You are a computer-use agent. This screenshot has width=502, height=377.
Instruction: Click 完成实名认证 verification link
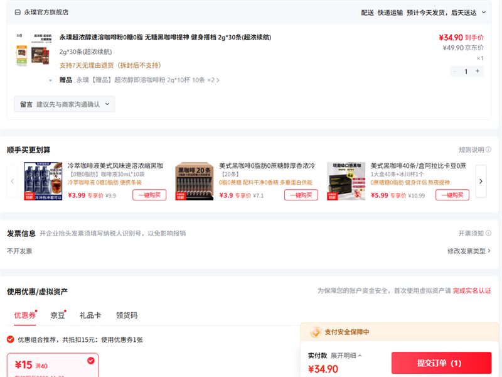(472, 291)
